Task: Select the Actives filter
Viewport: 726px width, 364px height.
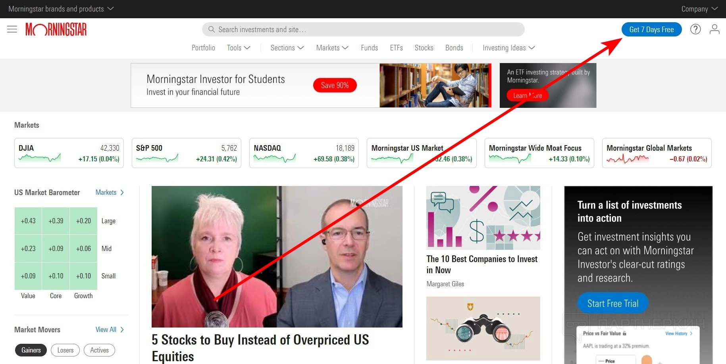Action: click(x=99, y=350)
